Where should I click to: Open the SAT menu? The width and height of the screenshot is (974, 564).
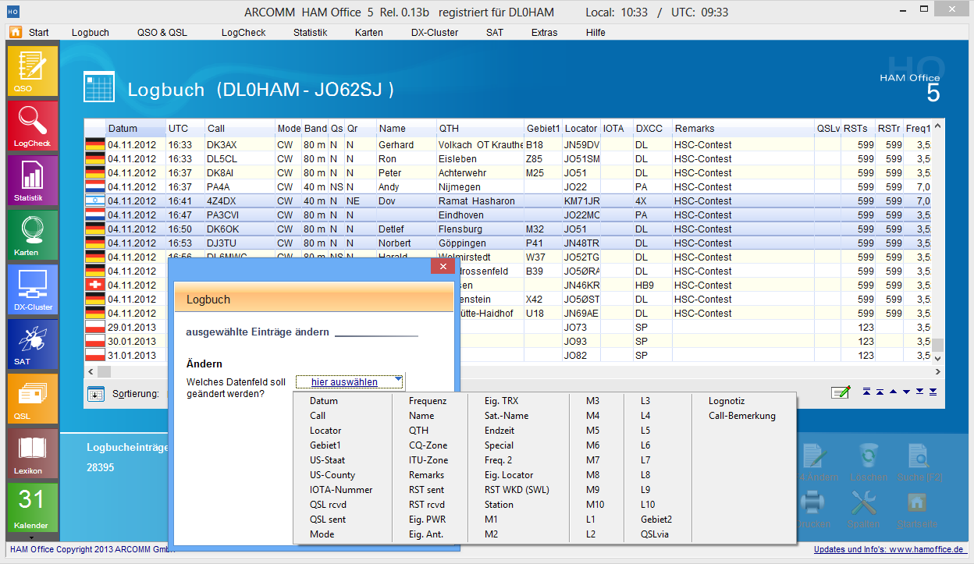tap(495, 33)
